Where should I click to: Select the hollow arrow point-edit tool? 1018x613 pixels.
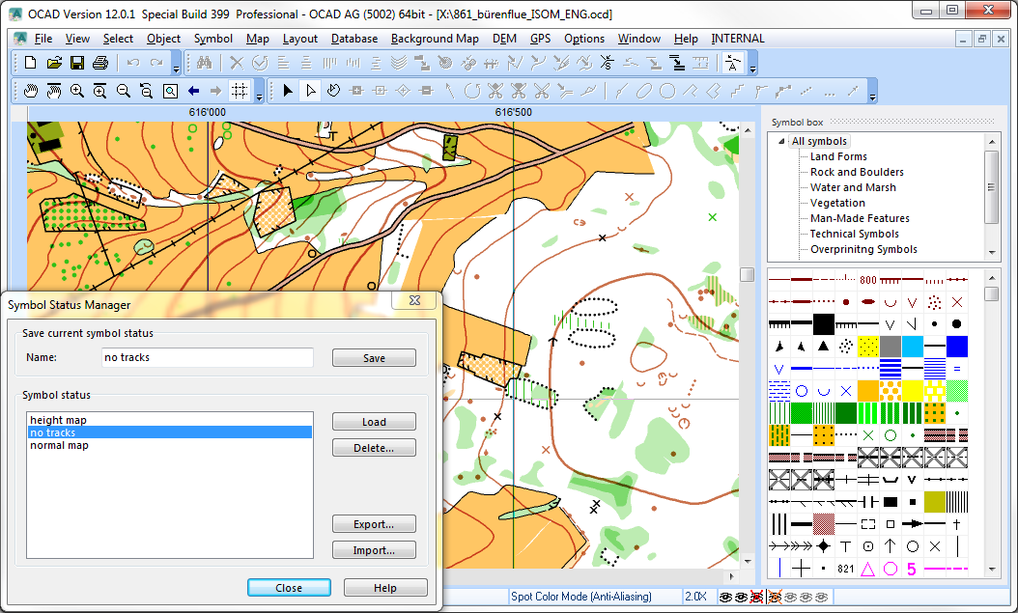[311, 91]
